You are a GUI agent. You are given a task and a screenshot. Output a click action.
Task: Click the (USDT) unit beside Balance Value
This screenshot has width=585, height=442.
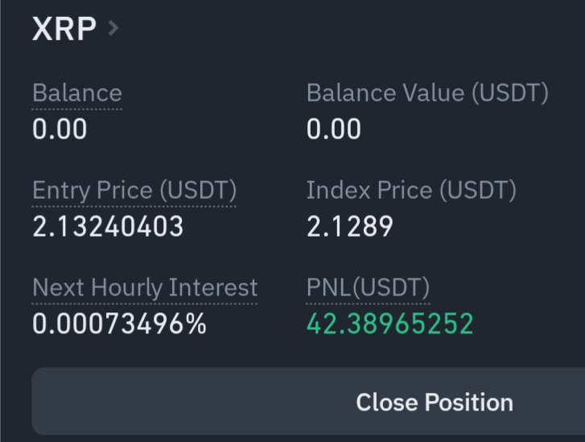pos(509,93)
